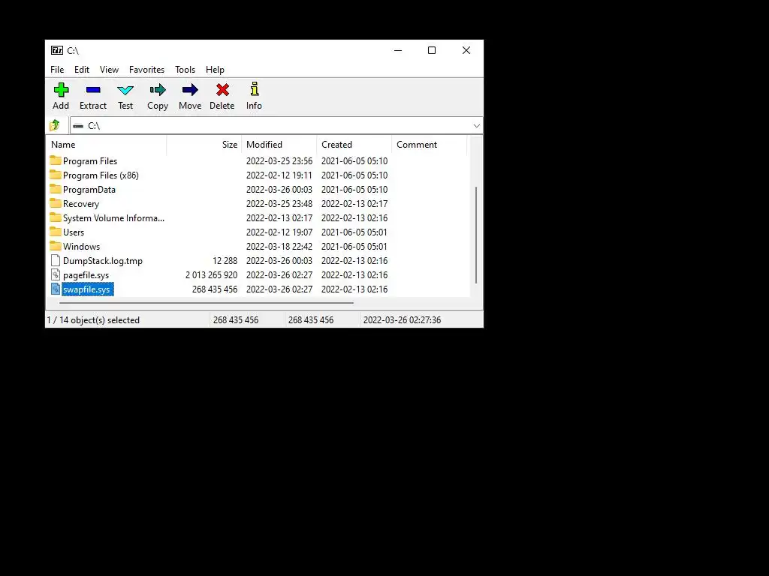Click the ProgramData folder icon

click(x=56, y=189)
